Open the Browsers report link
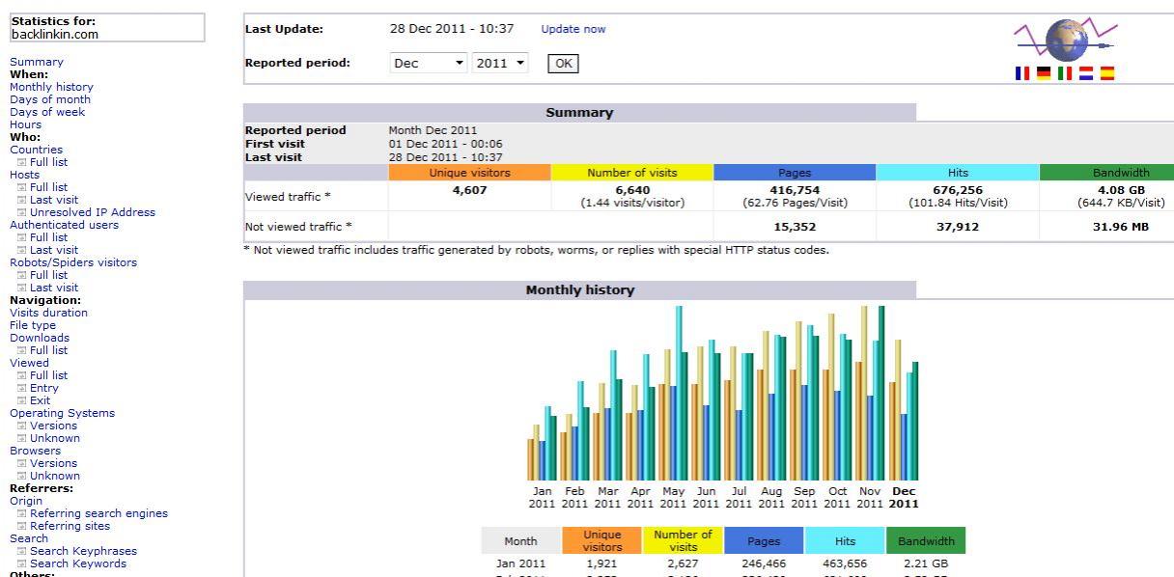Image resolution: width=1174 pixels, height=577 pixels. tap(35, 451)
